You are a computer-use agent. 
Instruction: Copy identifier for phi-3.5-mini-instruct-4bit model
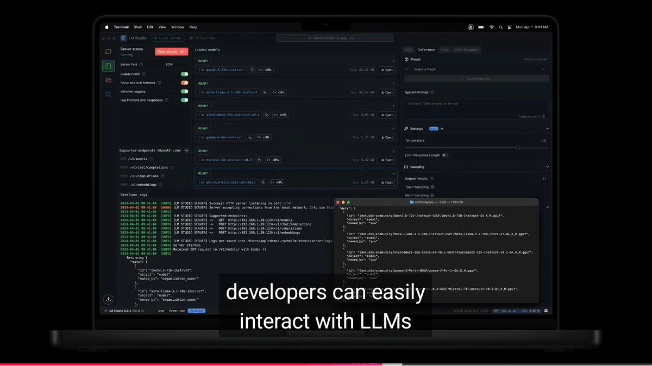coord(262,182)
